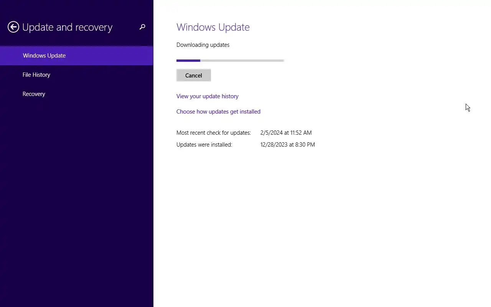Go back using the circled arrow icon
This screenshot has height=307, width=491.
[13, 27]
